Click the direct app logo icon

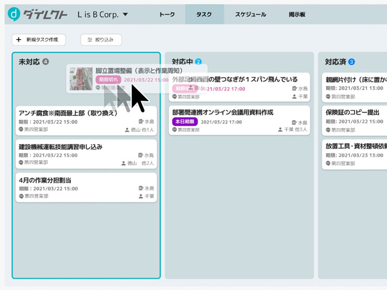tap(15, 14)
